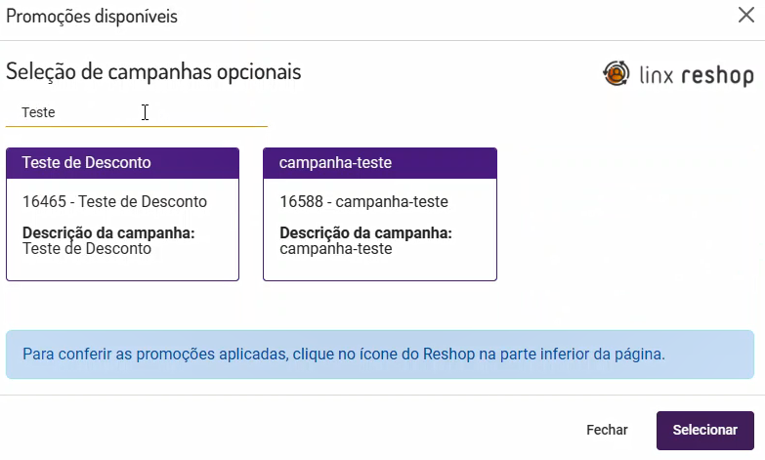The width and height of the screenshot is (765, 460).
Task: Click the Seleção de campanhas opcionais heading
Action: tap(153, 71)
